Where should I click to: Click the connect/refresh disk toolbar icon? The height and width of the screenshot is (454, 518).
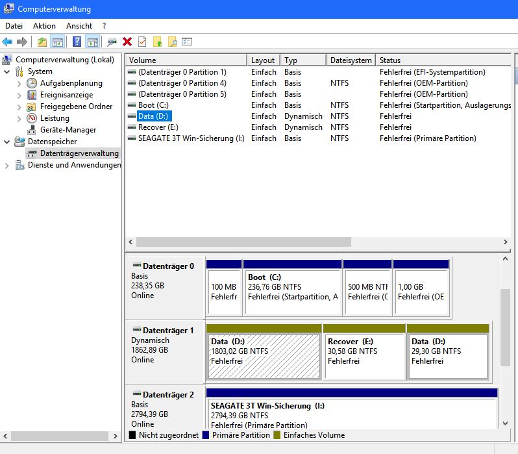pos(112,42)
